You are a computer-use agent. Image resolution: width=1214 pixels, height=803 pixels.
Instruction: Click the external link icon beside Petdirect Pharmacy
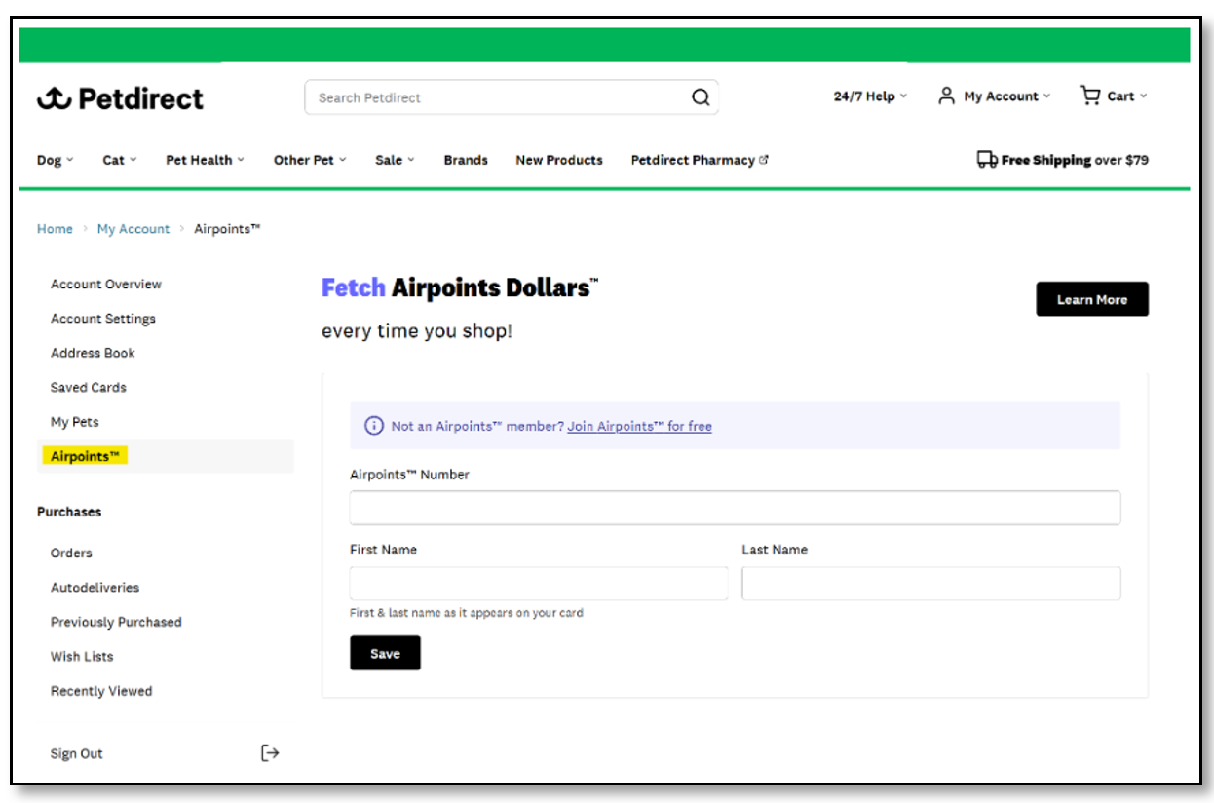click(764, 160)
